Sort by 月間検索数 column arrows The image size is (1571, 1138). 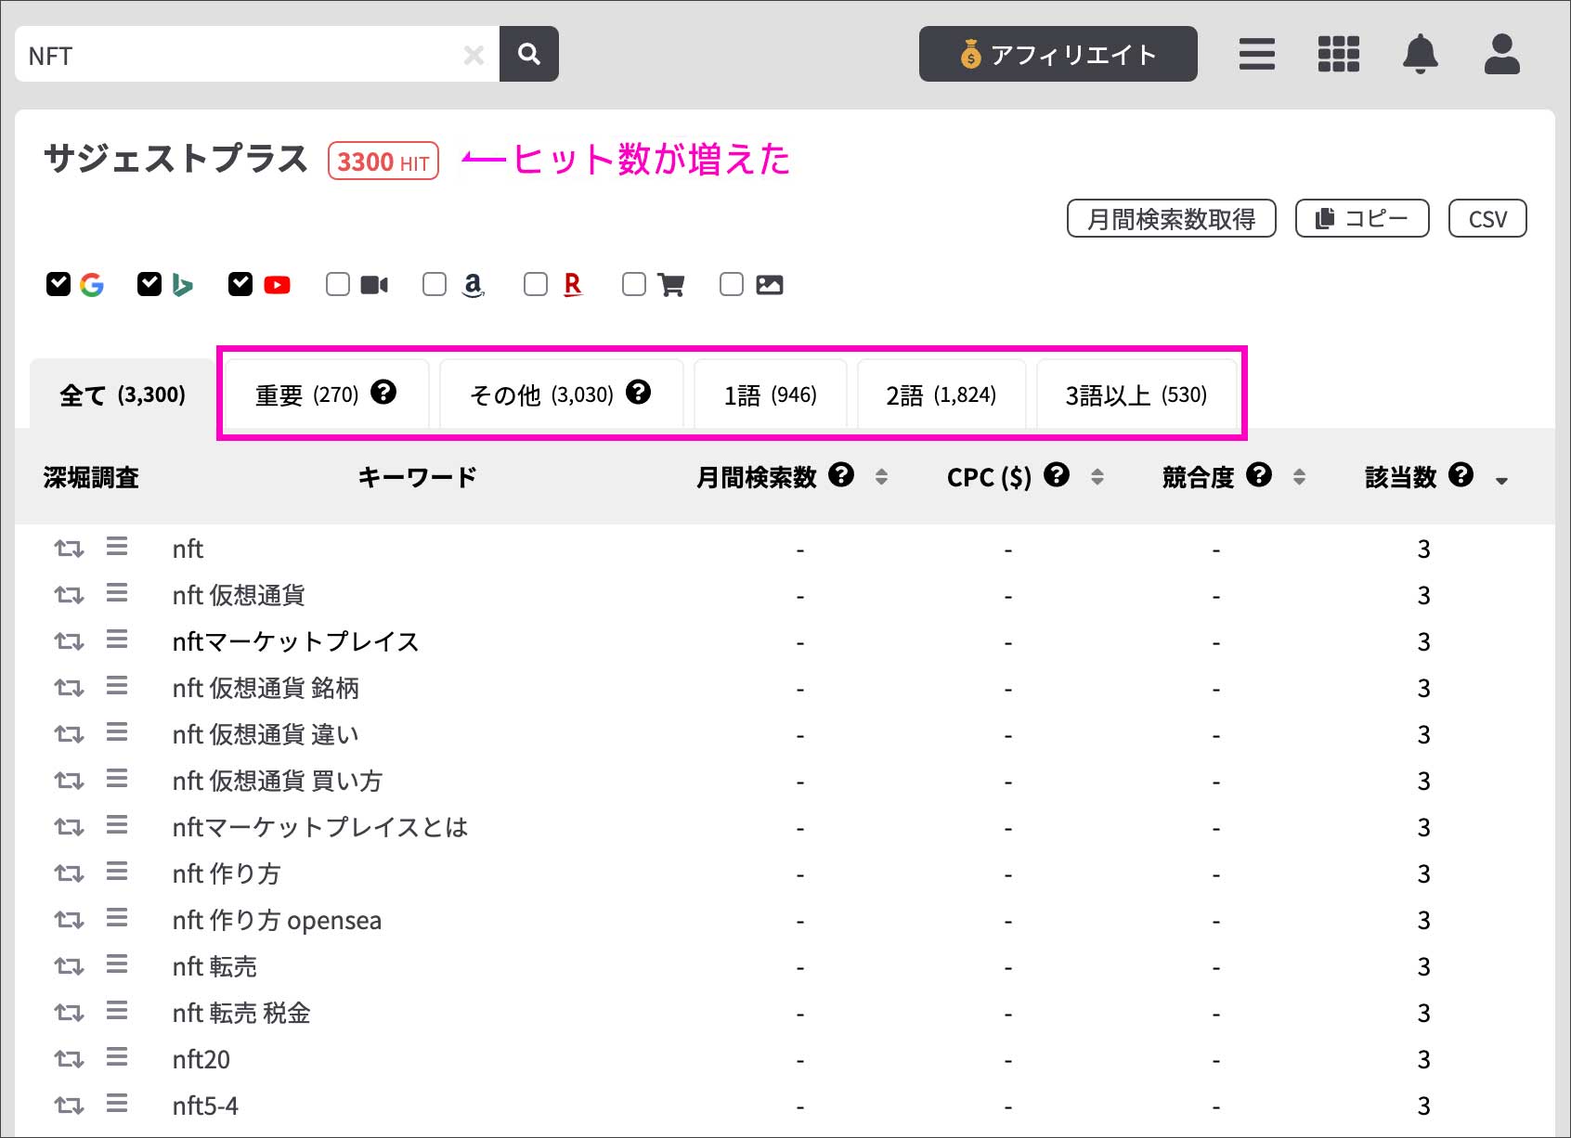click(881, 477)
